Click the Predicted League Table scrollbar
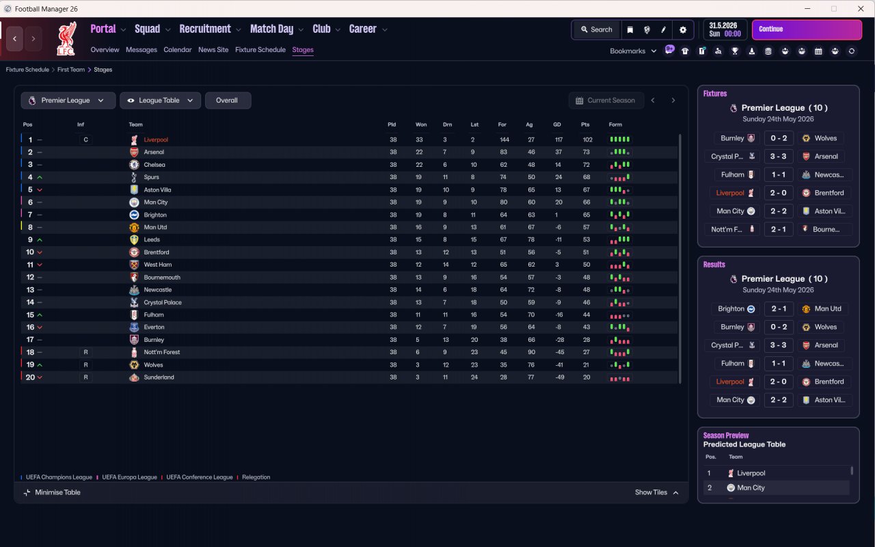The height and width of the screenshot is (547, 875). pyautogui.click(x=852, y=470)
